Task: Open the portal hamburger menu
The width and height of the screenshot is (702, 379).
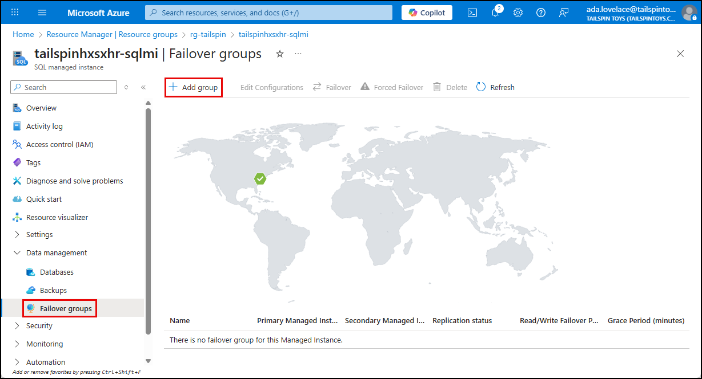Action: tap(42, 12)
